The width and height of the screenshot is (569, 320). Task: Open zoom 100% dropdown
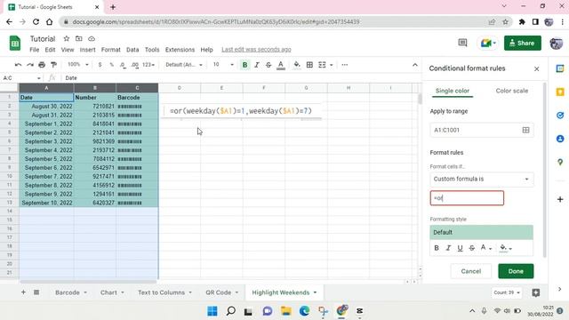coord(78,65)
